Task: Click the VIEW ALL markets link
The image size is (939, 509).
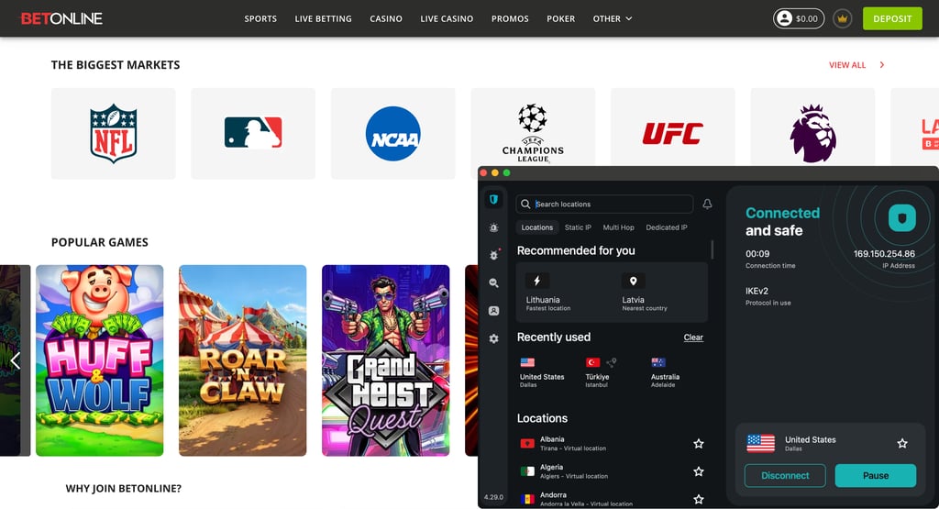Action: [846, 65]
